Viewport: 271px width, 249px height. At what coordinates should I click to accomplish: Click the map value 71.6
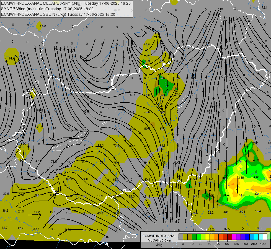click(40, 127)
